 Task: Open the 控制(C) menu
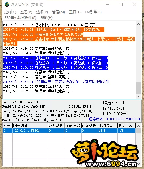[10, 12]
